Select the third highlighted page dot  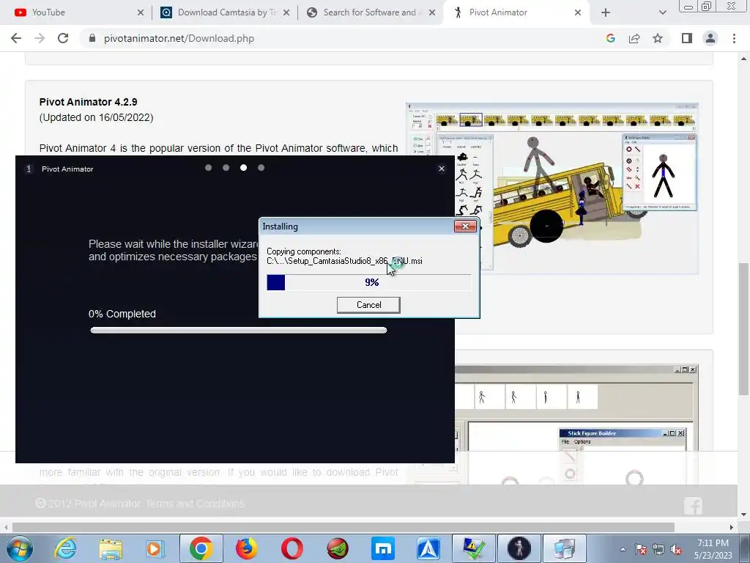[243, 168]
